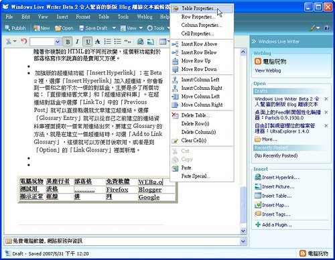Open the Tools toolbar button
Image resolution: width=335 pixels, height=260 pixels.
coord(156,28)
